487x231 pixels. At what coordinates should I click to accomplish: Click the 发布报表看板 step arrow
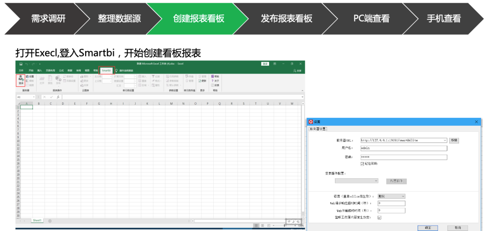point(286,18)
